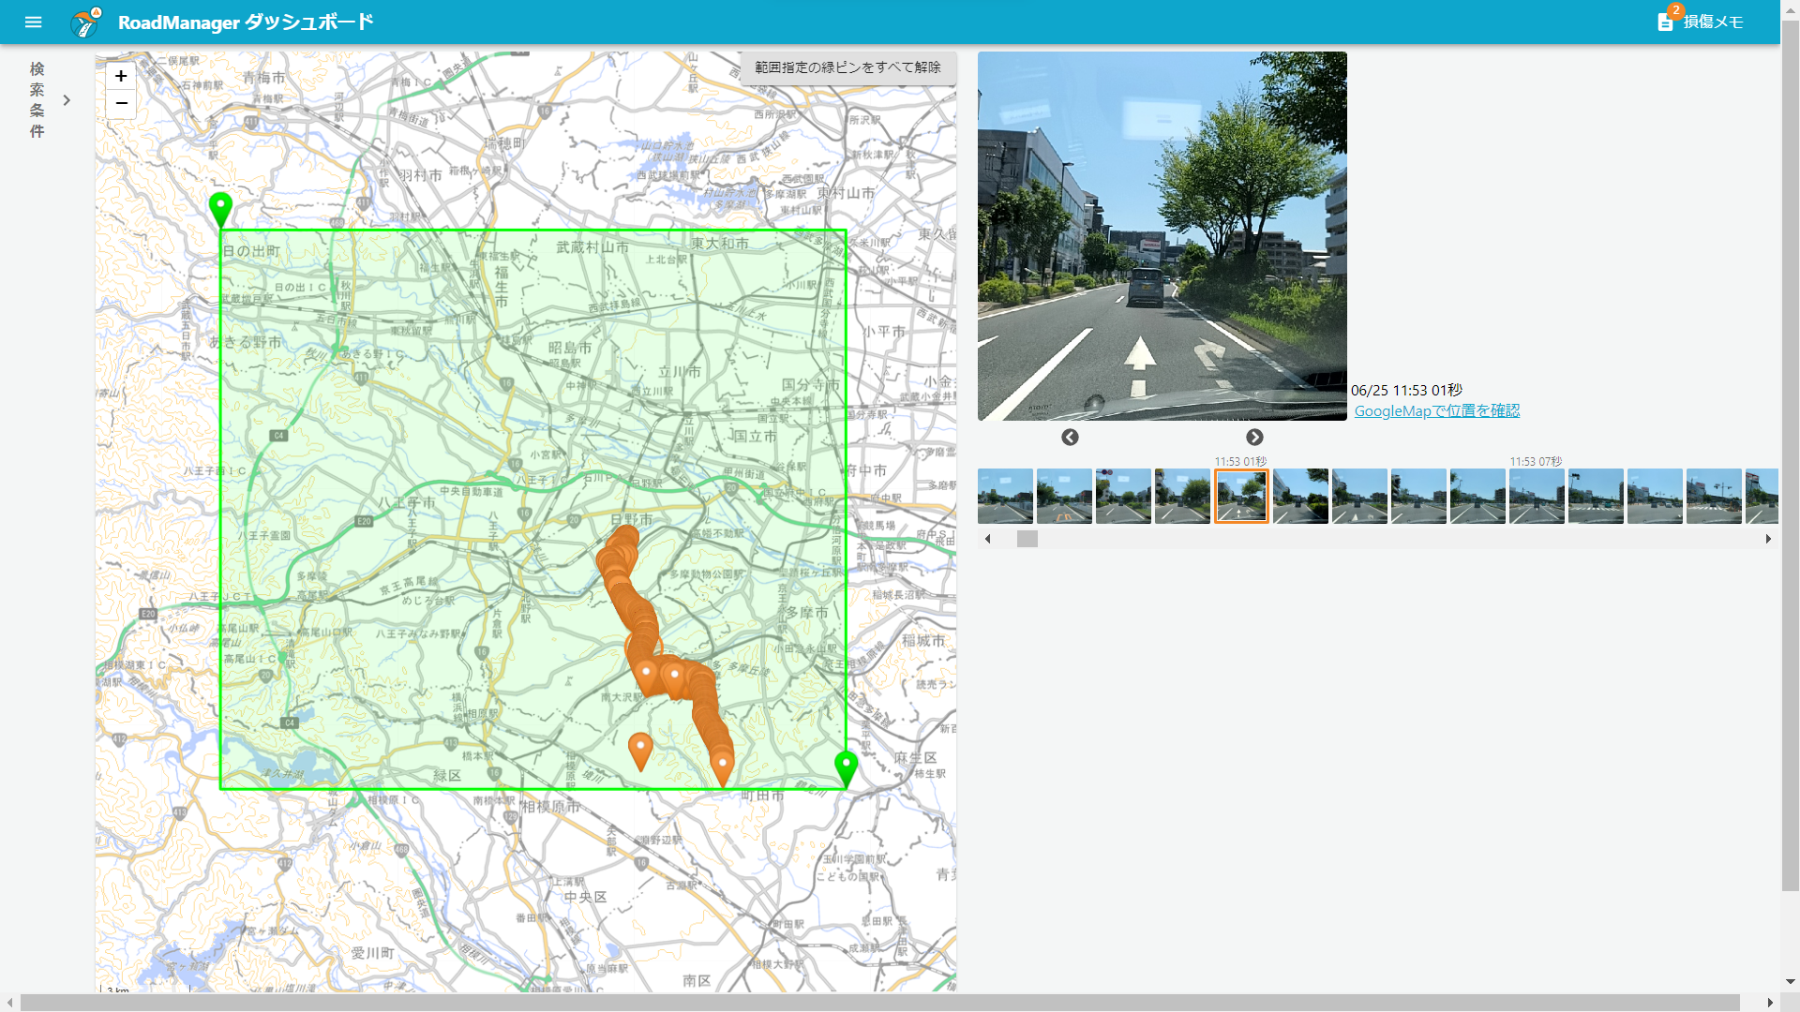This screenshot has width=1800, height=1012.
Task: Click the thumbnail strip scrollbar handle
Action: [x=1027, y=539]
